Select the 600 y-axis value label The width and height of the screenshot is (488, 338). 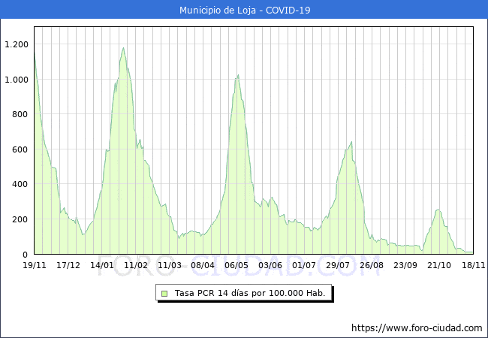click(x=20, y=149)
